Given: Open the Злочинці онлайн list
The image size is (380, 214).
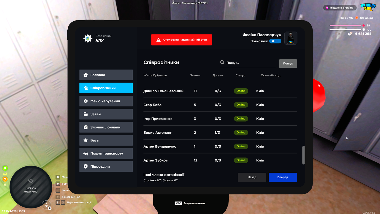Looking at the screenshot, I should pyautogui.click(x=106, y=127).
